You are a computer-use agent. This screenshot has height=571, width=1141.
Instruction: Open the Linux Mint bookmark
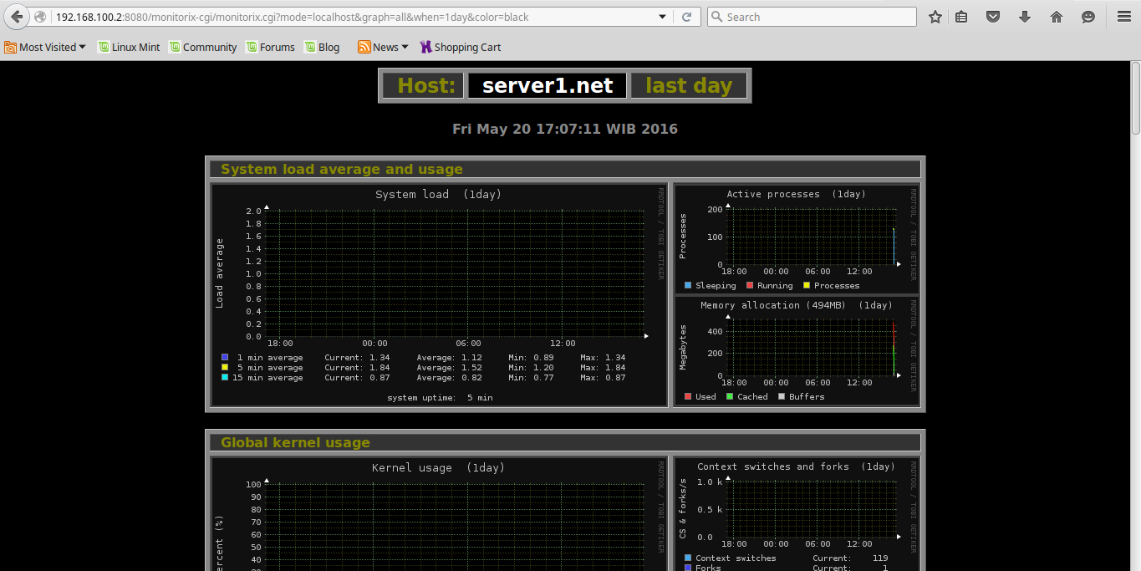[x=129, y=48]
